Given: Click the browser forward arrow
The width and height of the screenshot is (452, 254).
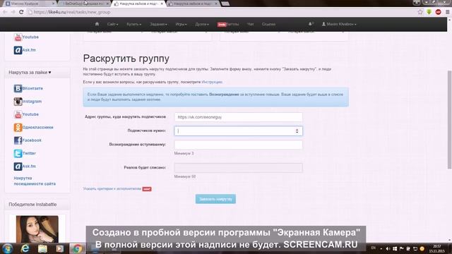Looking at the screenshot, I should pyautogui.click(x=13, y=12).
